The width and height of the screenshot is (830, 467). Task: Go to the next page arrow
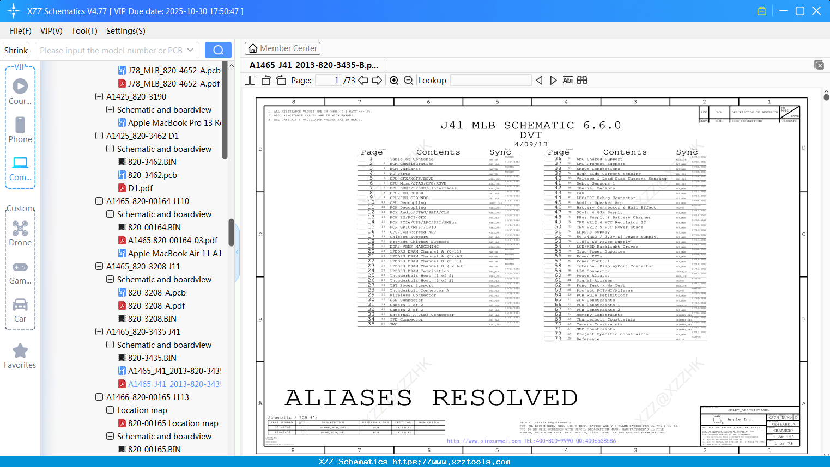(x=377, y=81)
